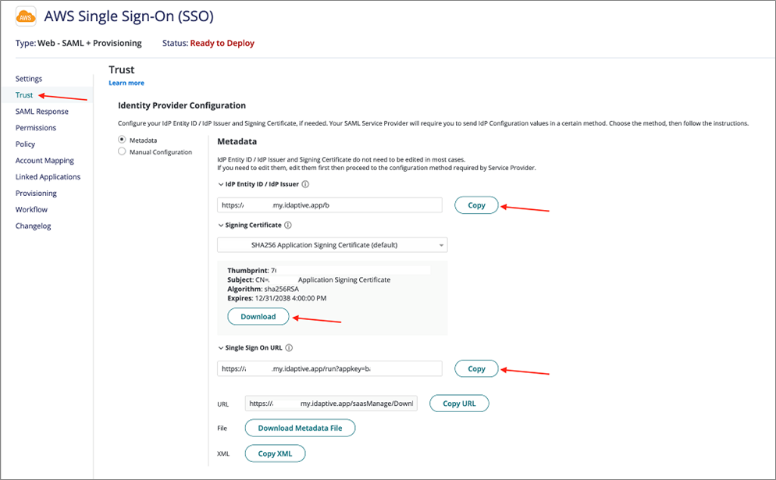Show info for Signing Certificate
The width and height of the screenshot is (776, 480).
[x=288, y=225]
